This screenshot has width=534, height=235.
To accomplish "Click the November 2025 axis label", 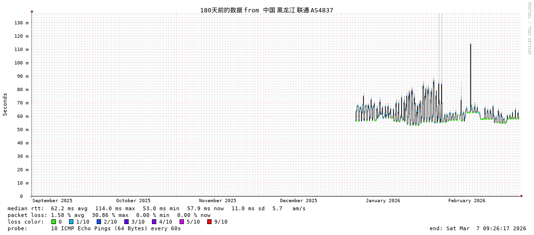I will pos(217,201).
